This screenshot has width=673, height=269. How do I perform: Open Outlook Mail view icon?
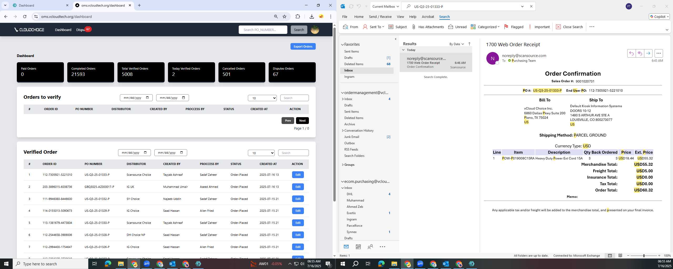(x=346, y=247)
